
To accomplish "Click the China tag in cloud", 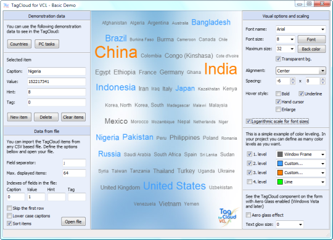I will pyautogui.click(x=116, y=52).
